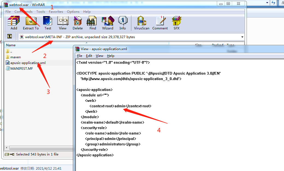The height and width of the screenshot is (171, 284).
Task: Click background window refresh arrows icon
Action: (x=273, y=3)
